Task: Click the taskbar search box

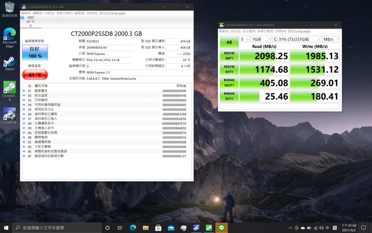Action: click(57, 228)
